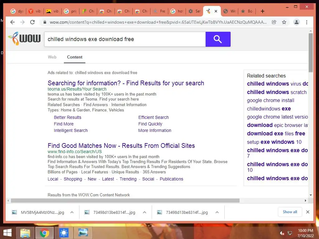Click the browser forward arrow

(22, 22)
